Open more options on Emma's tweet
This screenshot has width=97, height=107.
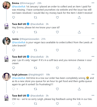(93, 3)
